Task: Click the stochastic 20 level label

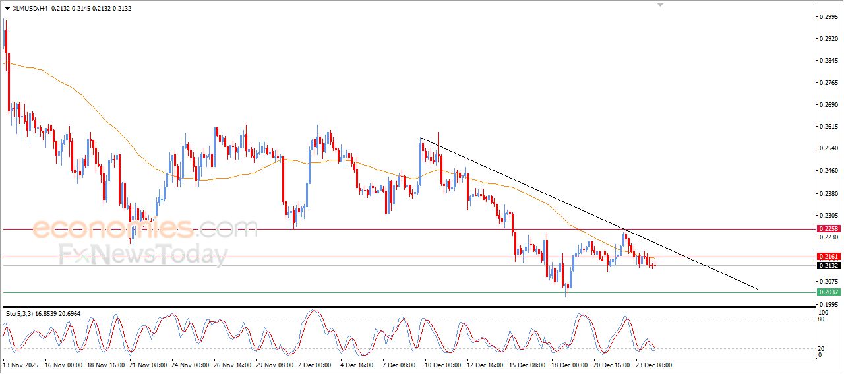Action: (x=822, y=348)
